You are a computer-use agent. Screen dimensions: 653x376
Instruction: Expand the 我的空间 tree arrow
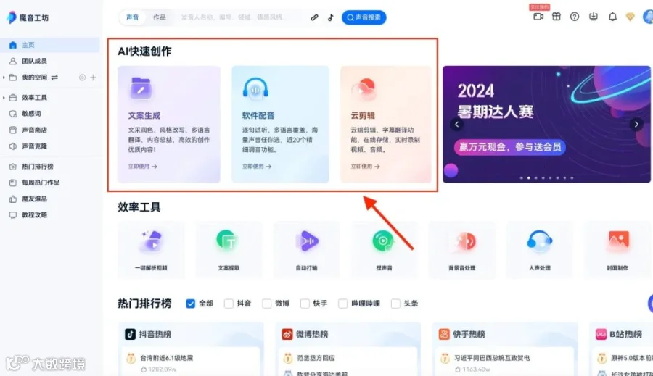(x=4, y=78)
